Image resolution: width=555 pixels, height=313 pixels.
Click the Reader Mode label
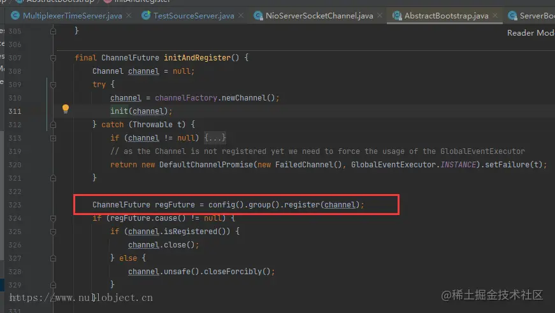pyautogui.click(x=531, y=33)
